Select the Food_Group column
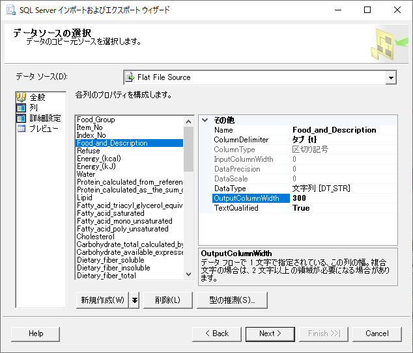Screen dimensions: 413x353 pos(96,120)
